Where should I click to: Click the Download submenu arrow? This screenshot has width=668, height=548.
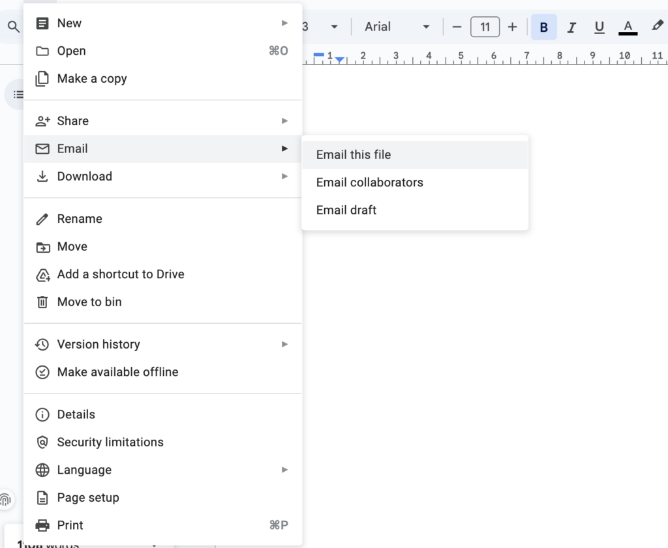(x=284, y=176)
